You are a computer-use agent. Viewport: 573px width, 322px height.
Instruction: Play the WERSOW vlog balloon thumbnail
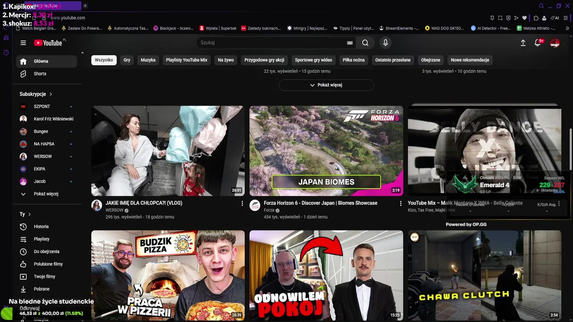click(x=168, y=151)
